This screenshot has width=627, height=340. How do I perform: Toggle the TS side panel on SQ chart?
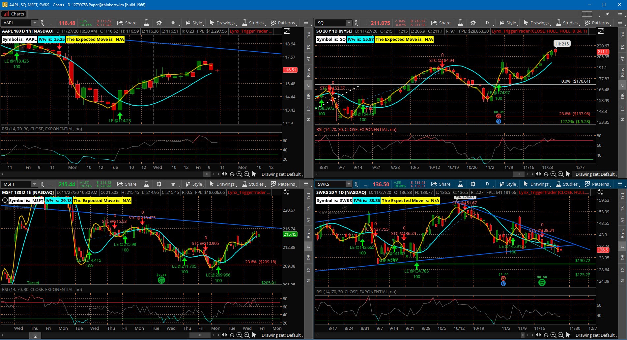(x=623, y=47)
